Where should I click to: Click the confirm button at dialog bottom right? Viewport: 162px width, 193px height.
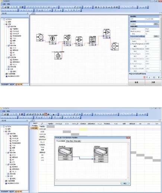point(125,183)
